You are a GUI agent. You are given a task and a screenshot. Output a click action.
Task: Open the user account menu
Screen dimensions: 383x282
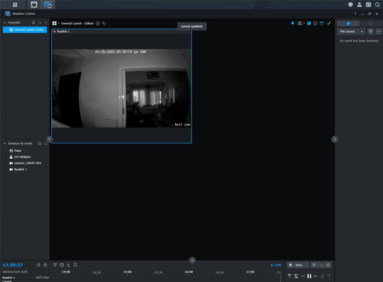(359, 5)
